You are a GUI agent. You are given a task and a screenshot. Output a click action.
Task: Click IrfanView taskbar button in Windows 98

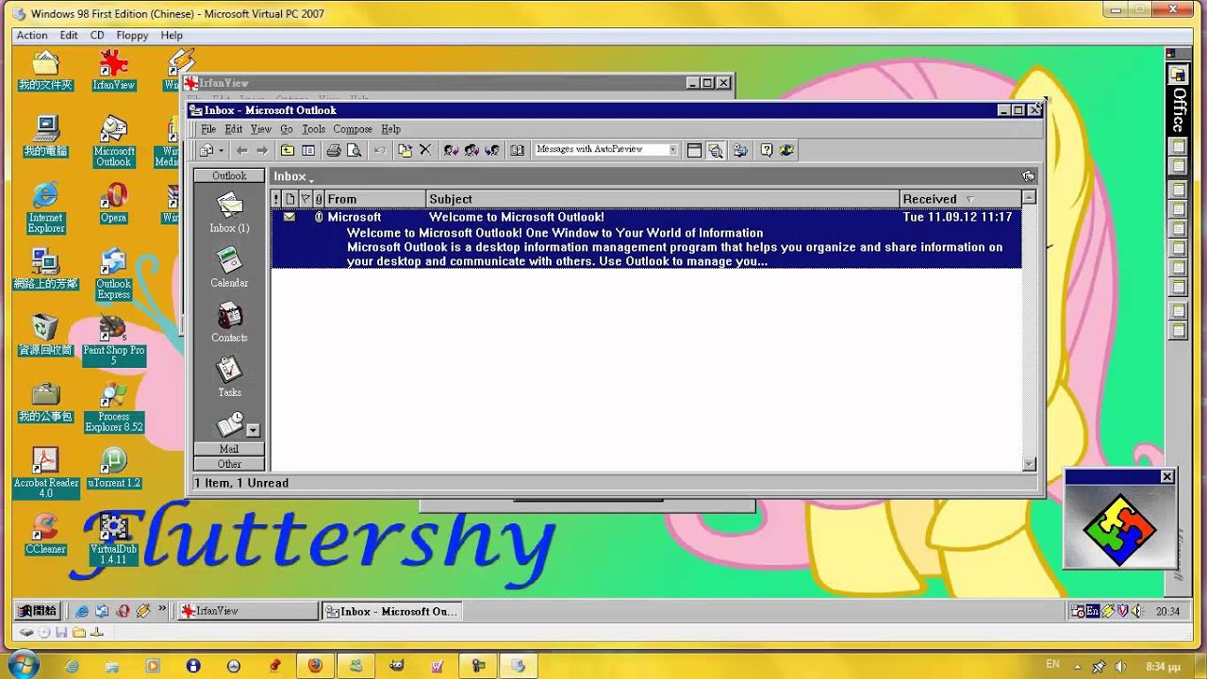[248, 611]
